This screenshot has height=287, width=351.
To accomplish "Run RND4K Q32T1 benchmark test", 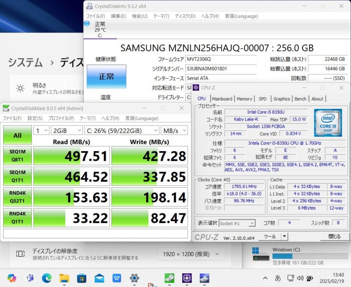I will tap(18, 197).
